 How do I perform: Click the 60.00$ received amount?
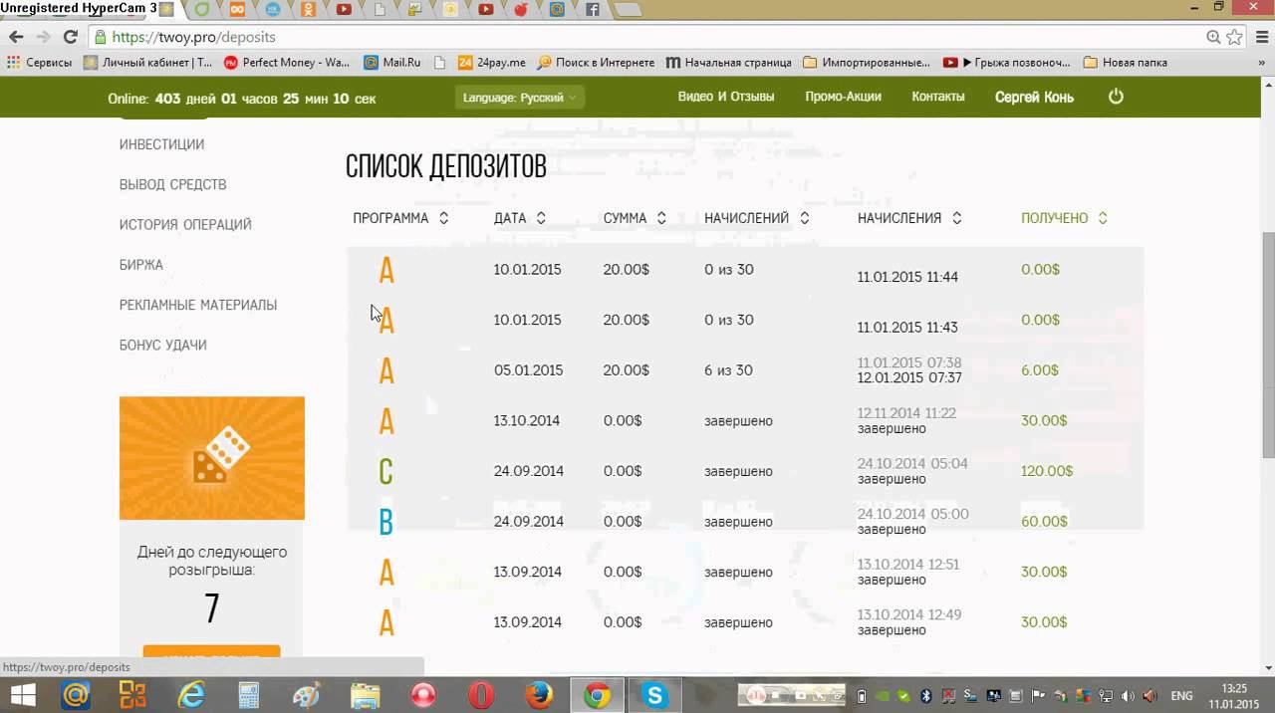(1044, 522)
